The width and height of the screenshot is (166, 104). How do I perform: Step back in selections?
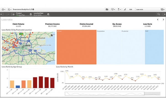click(2, 14)
